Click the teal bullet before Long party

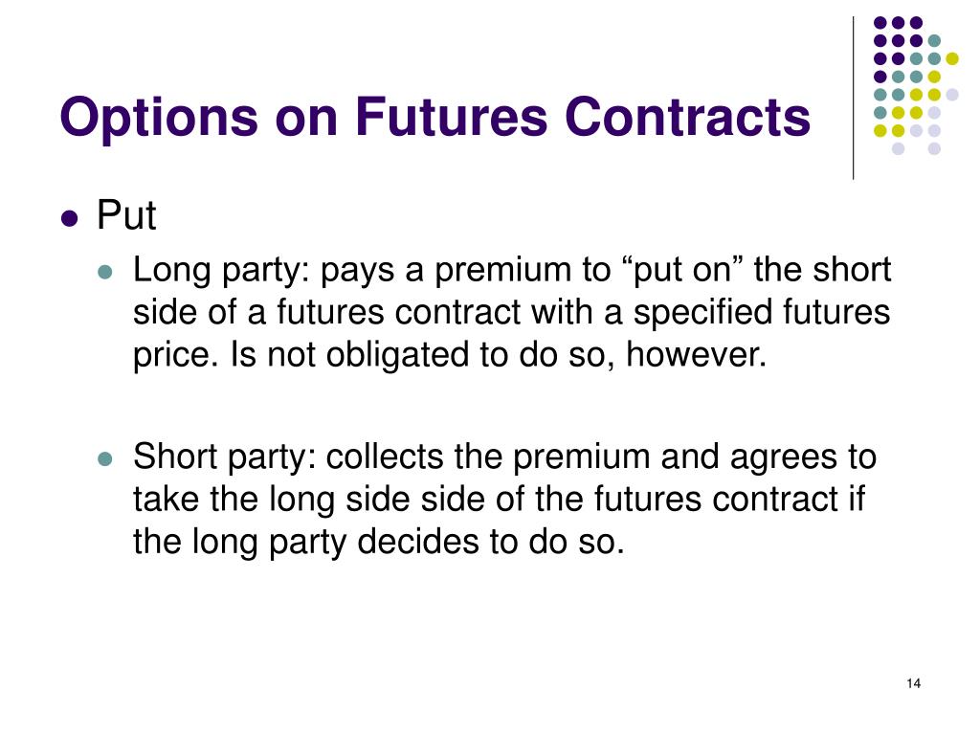coord(105,272)
